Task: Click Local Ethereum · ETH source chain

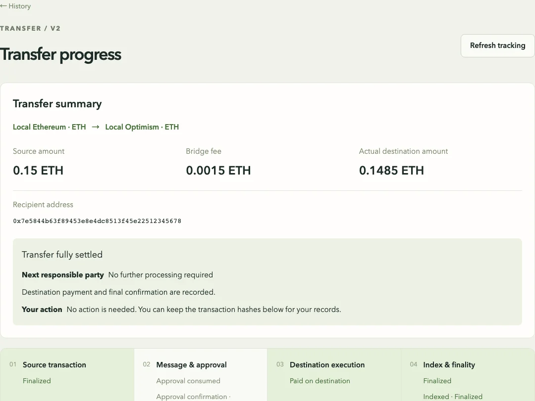Action: click(50, 127)
